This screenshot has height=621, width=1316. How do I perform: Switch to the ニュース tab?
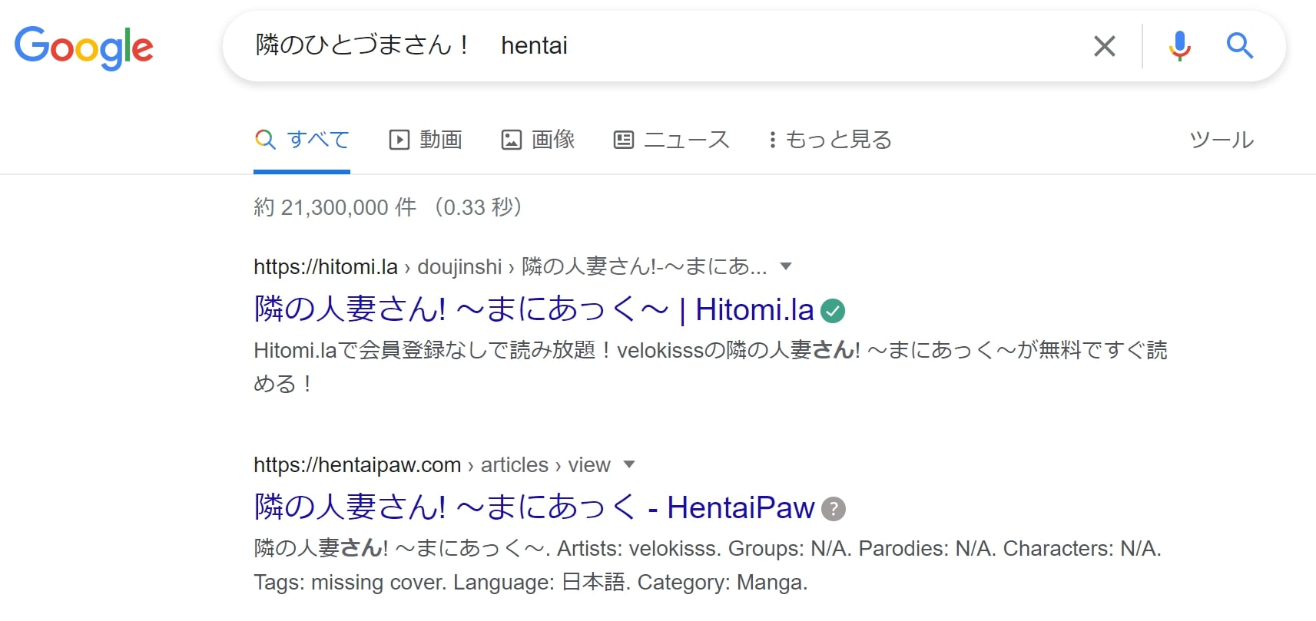click(671, 140)
